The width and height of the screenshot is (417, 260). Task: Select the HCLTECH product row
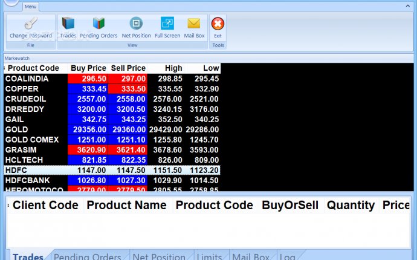point(112,160)
